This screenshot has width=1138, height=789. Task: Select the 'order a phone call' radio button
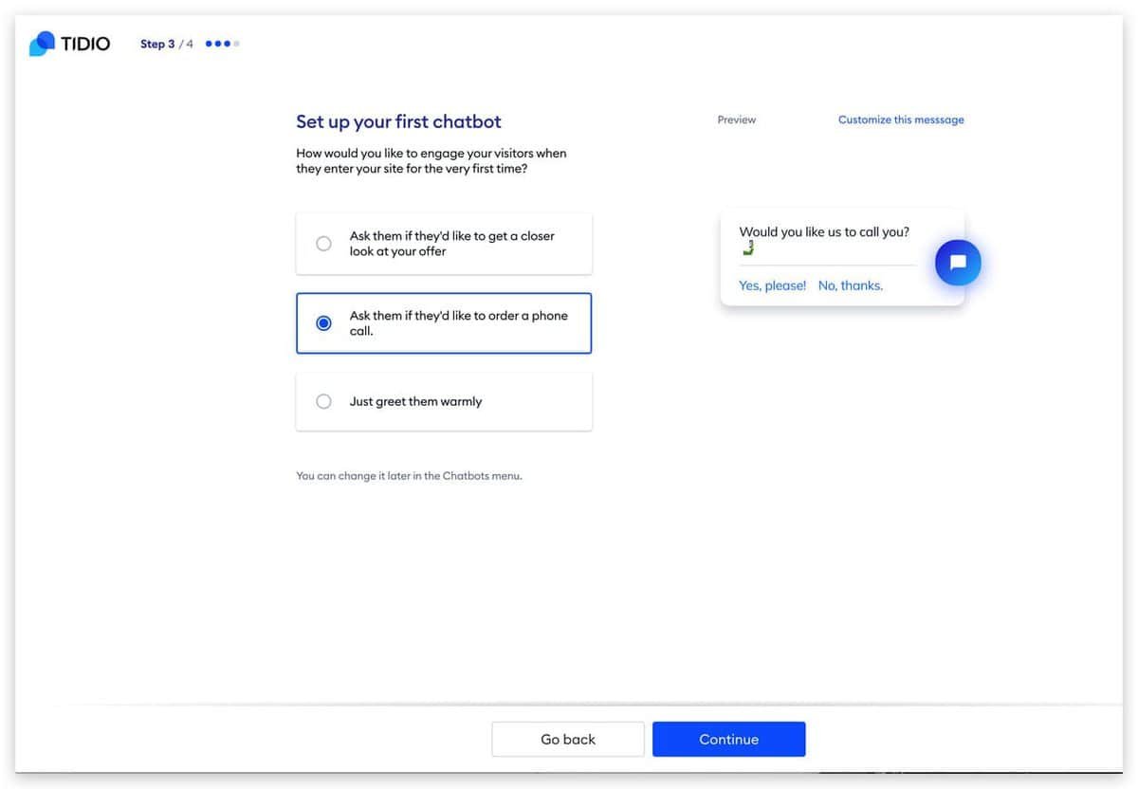(x=323, y=323)
